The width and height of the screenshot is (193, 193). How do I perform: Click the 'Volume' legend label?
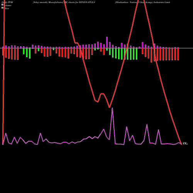[x=8, y=5]
